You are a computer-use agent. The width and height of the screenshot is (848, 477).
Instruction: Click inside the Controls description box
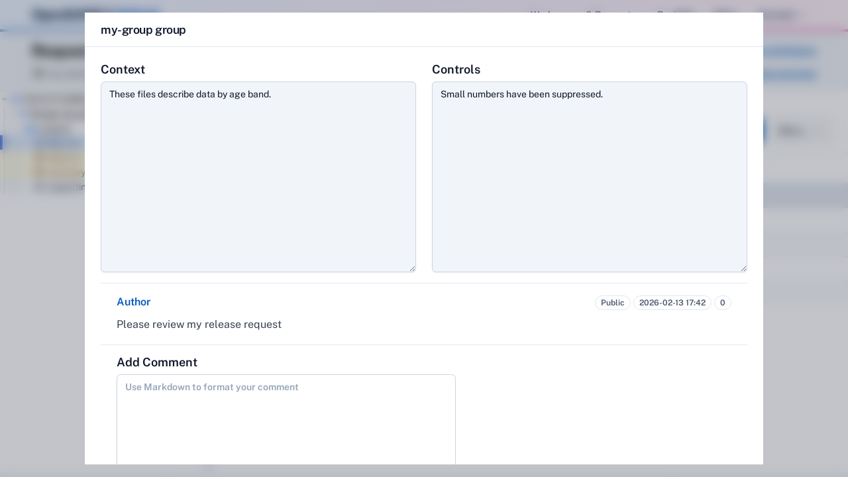tap(589, 176)
